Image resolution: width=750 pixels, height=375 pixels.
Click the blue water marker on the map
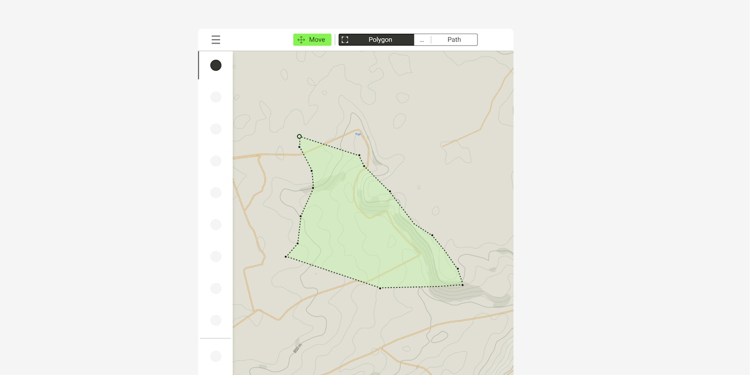point(358,134)
